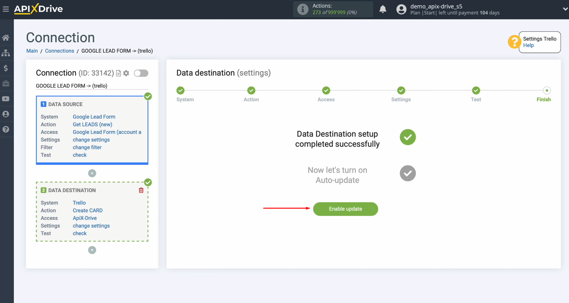The height and width of the screenshot is (303, 569).
Task: Select the Finish step in the progress bar
Action: [547, 90]
